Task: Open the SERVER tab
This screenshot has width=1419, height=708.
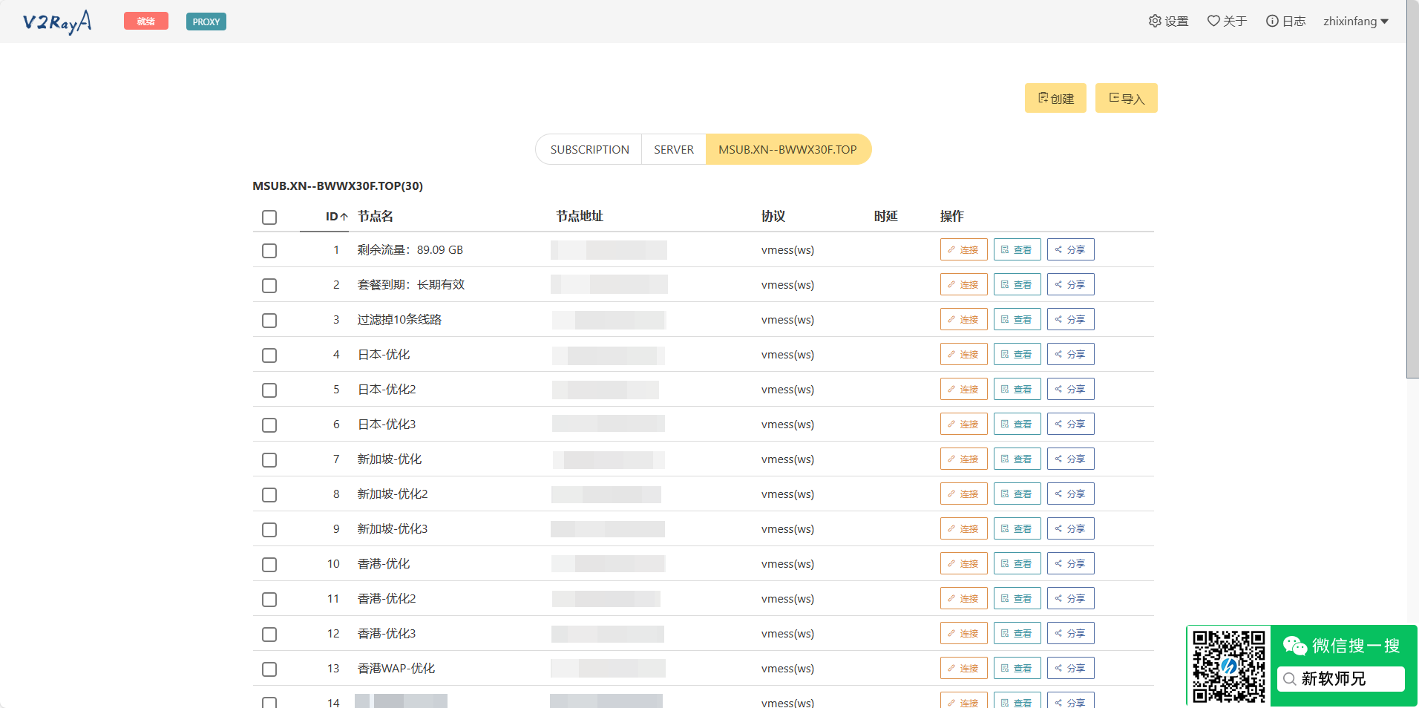Action: [672, 149]
